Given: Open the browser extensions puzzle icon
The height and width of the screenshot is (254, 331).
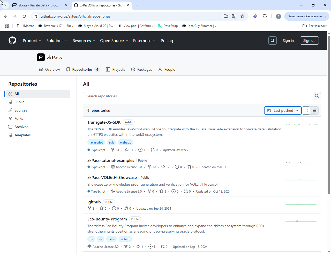Looking at the screenshot, I should pyautogui.click(x=265, y=16).
